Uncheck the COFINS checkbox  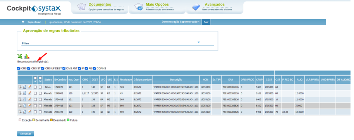pyautogui.click(x=95, y=68)
